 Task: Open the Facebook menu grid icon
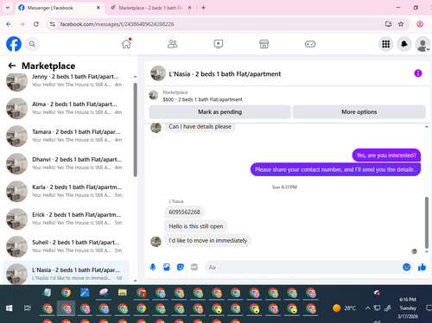click(385, 44)
